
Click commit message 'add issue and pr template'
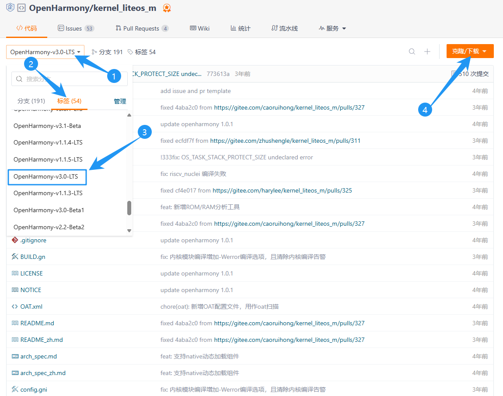(196, 91)
